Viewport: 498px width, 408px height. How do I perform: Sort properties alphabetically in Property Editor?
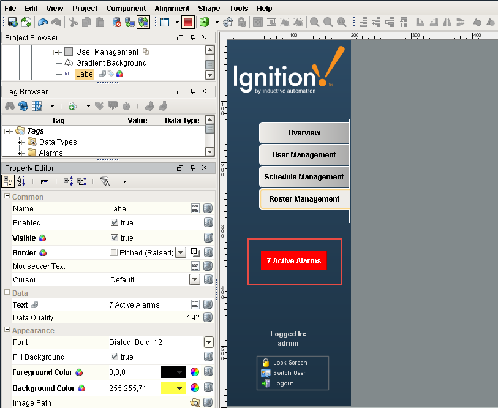pyautogui.click(x=21, y=181)
